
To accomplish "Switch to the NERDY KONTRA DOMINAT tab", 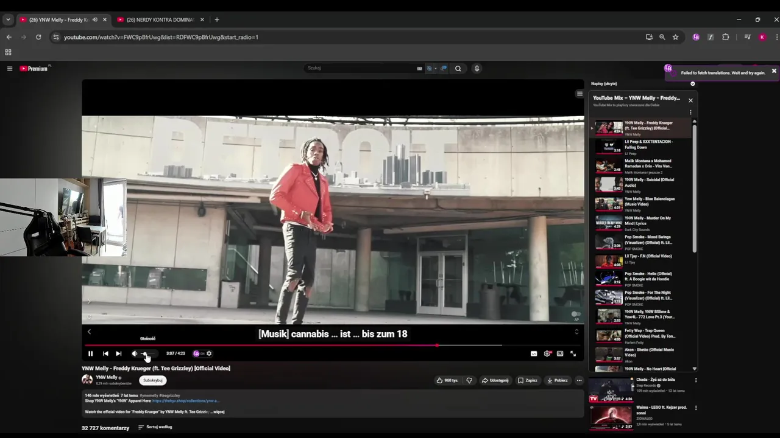I will pos(160,19).
